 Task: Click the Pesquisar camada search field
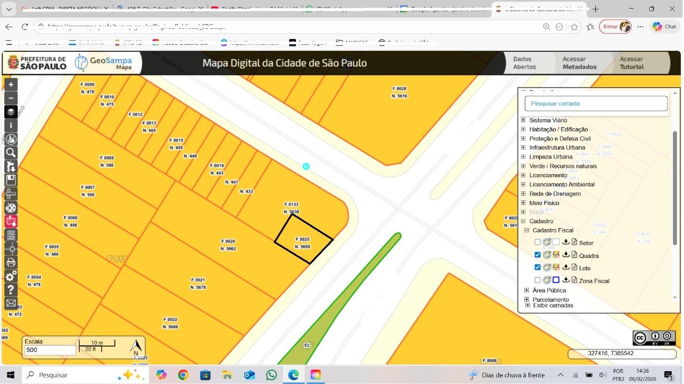(596, 104)
